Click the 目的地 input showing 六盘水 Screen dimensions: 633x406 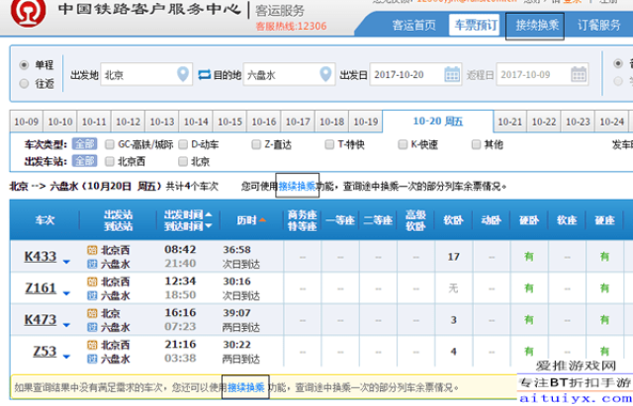click(289, 75)
